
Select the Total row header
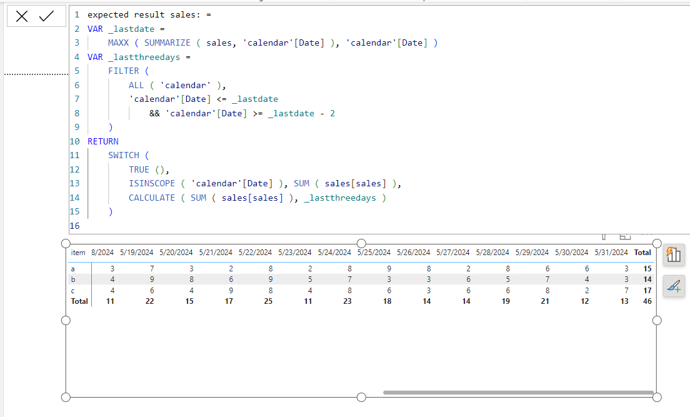(79, 301)
